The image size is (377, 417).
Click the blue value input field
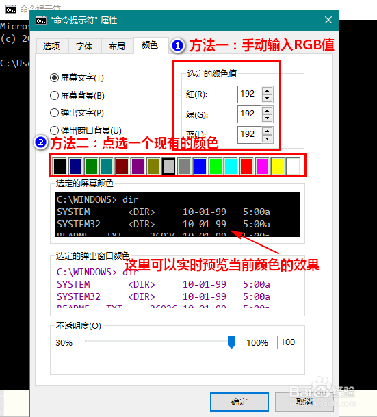[250, 135]
